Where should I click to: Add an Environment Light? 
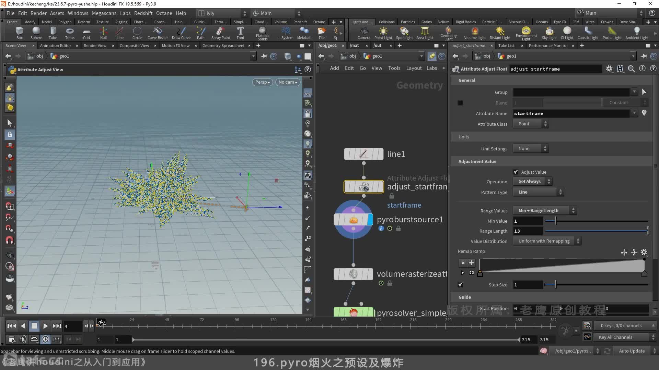pyautogui.click(x=526, y=34)
